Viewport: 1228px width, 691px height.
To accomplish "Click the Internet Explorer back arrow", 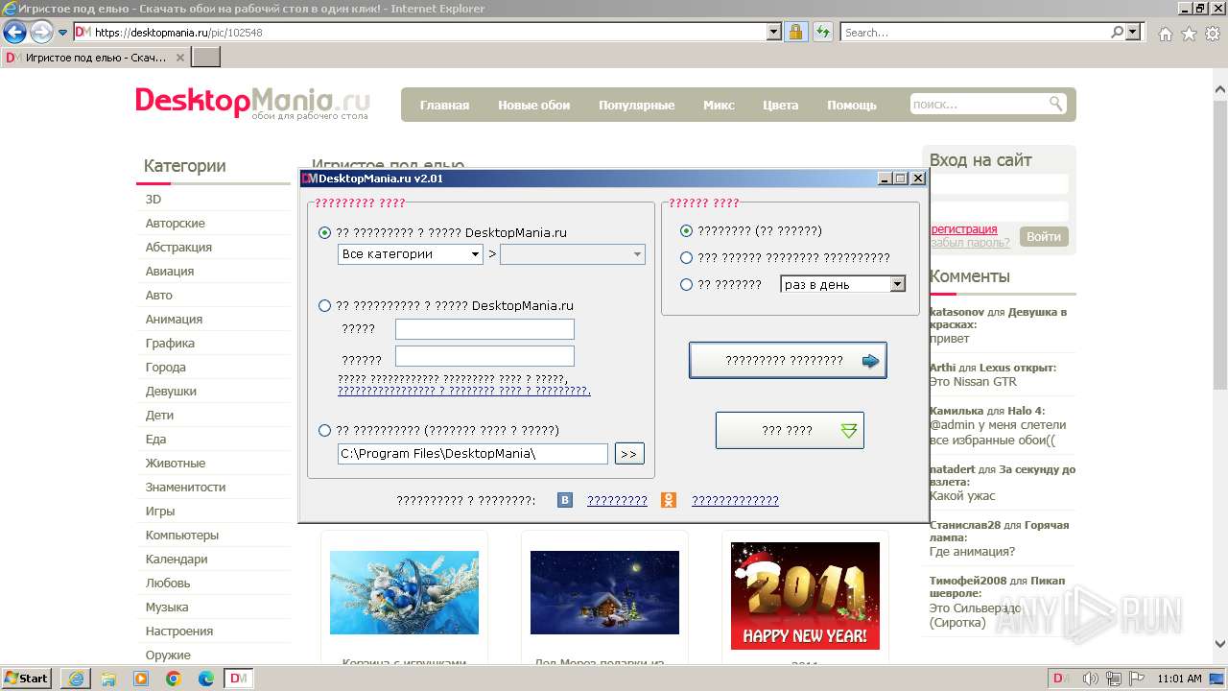I will [x=14, y=32].
